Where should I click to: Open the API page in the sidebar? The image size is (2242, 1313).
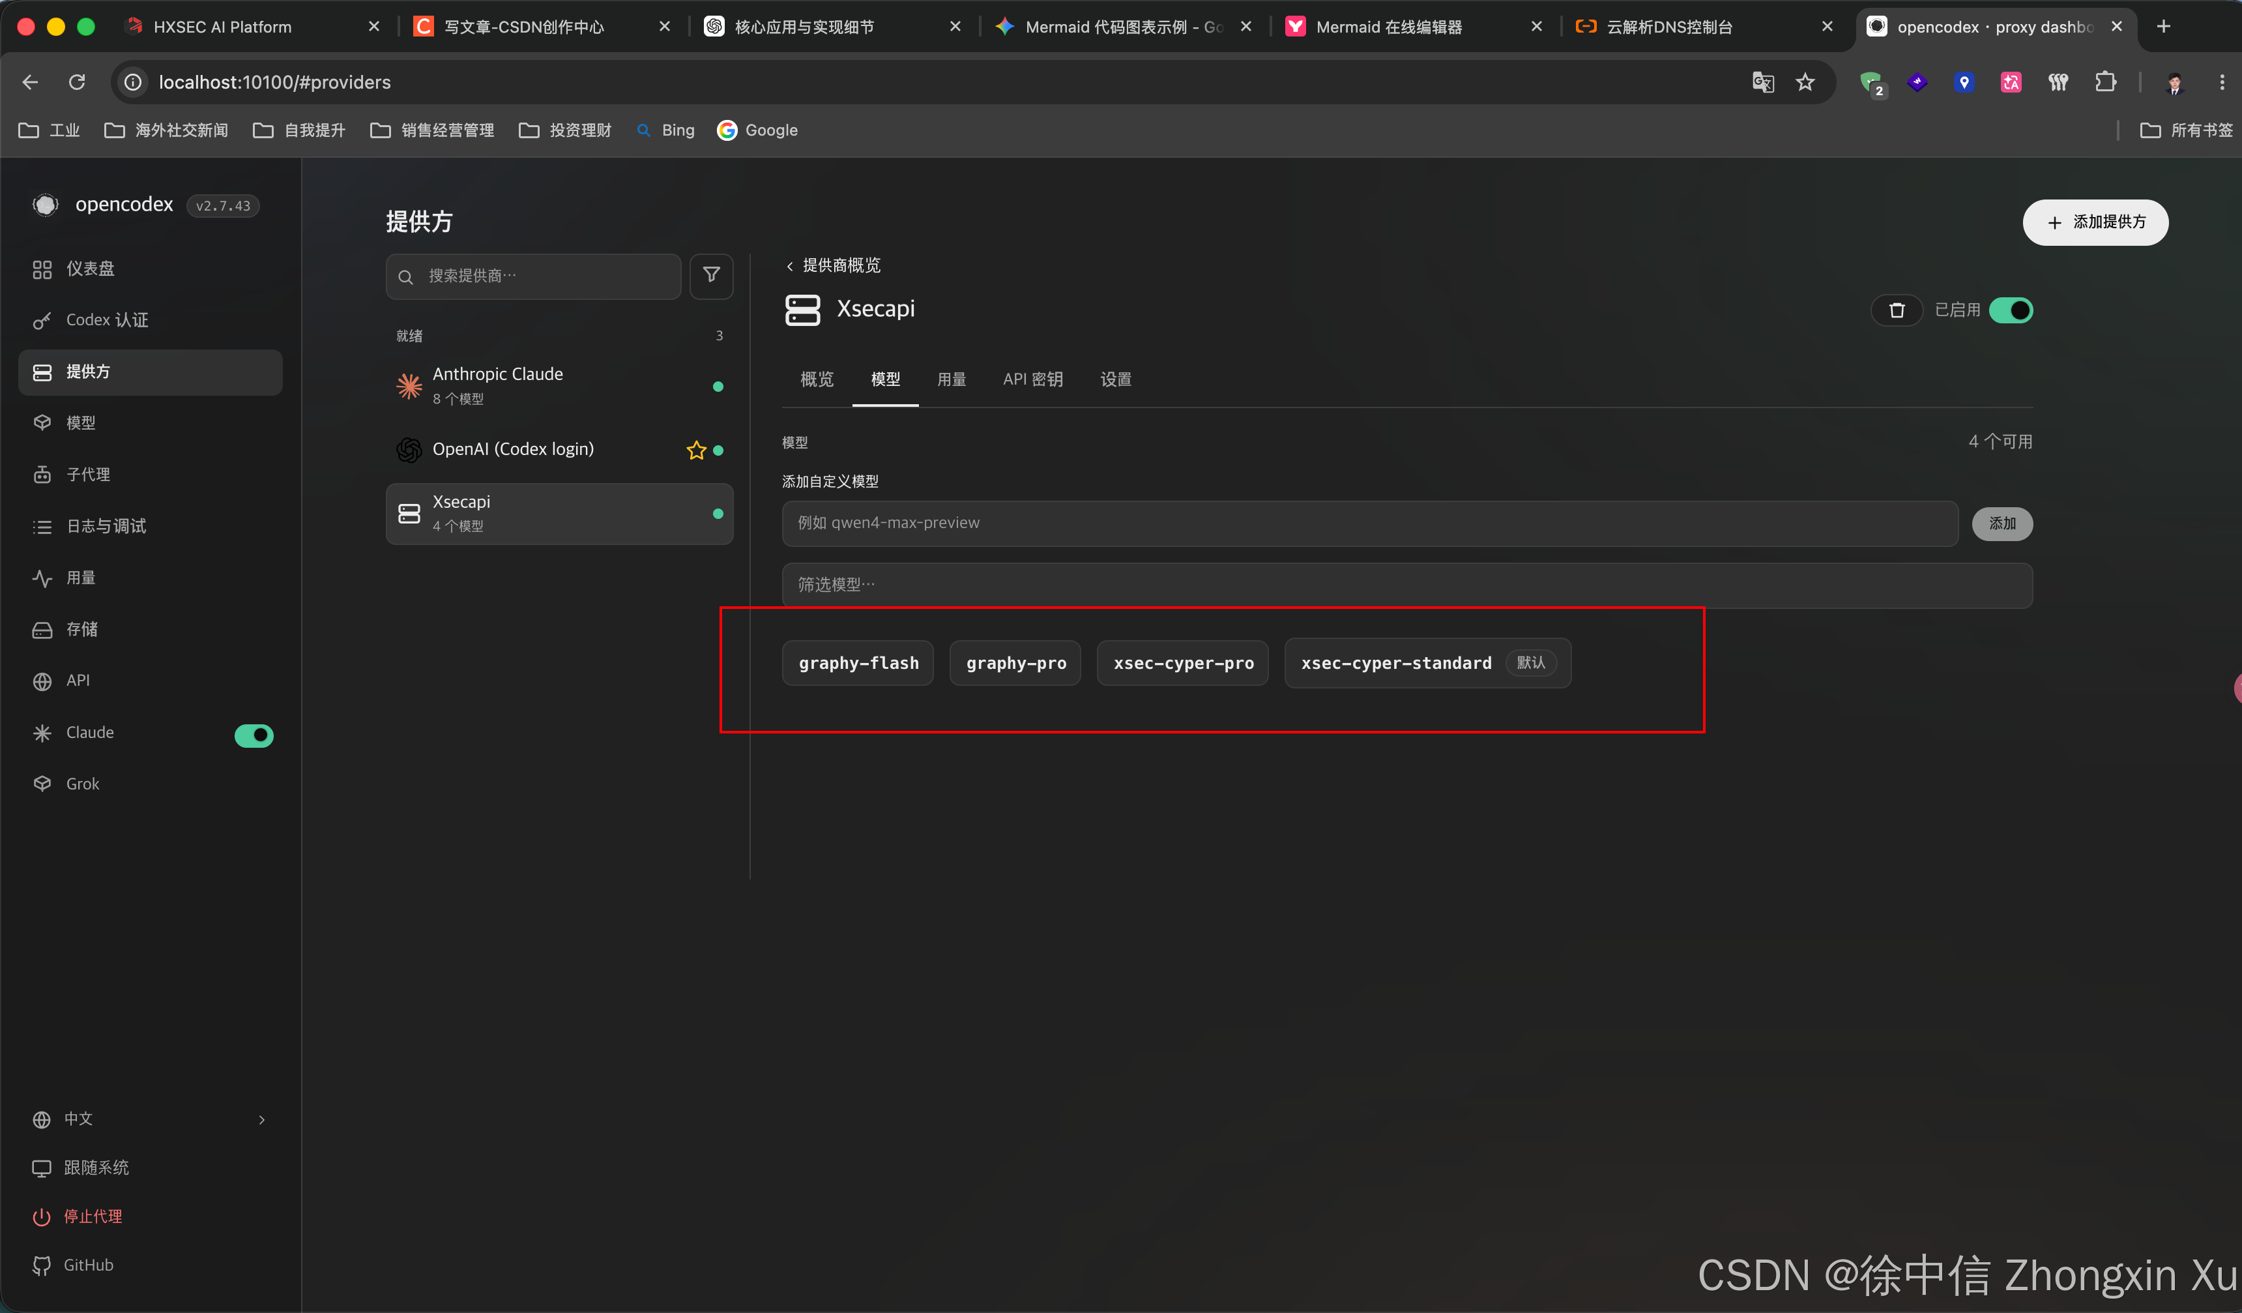tap(149, 681)
